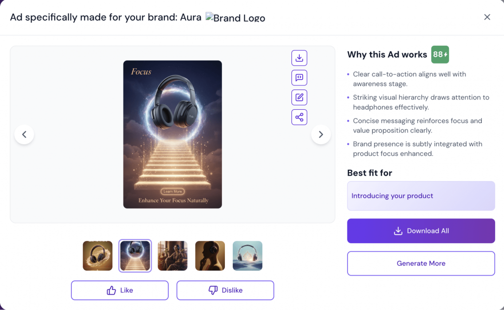Screen dimensions: 504x310
Task: Edit the selected ad creative
Action: (299, 97)
